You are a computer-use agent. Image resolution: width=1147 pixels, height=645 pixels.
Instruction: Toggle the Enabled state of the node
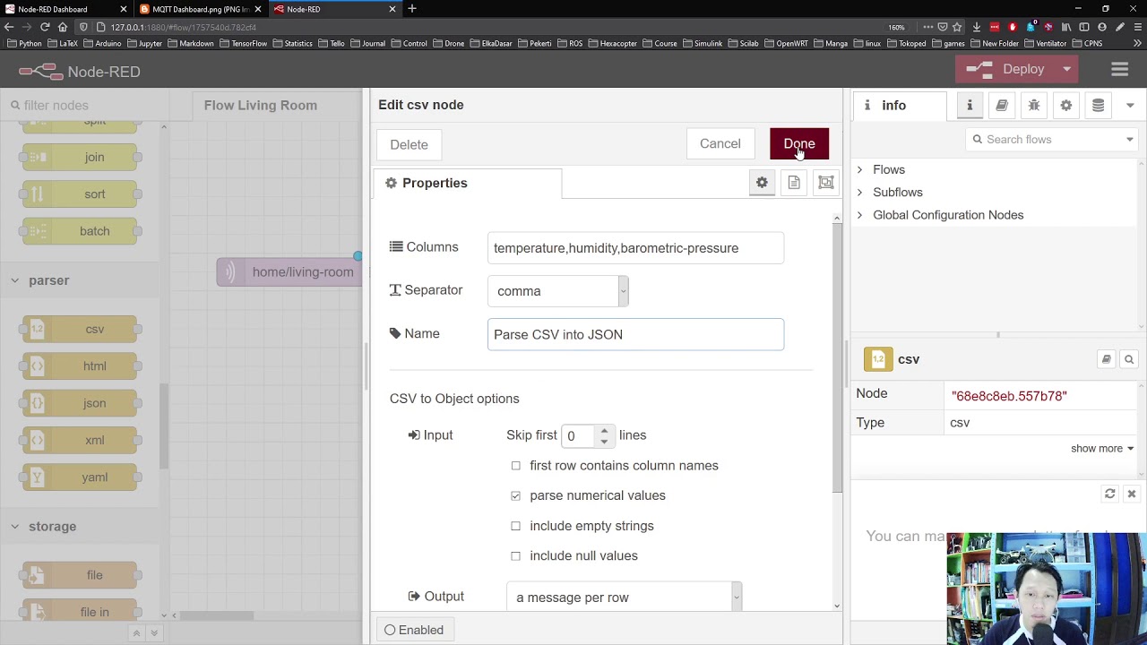tap(414, 630)
